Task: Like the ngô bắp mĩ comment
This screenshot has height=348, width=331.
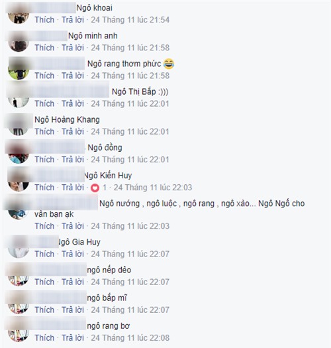Action: click(44, 310)
